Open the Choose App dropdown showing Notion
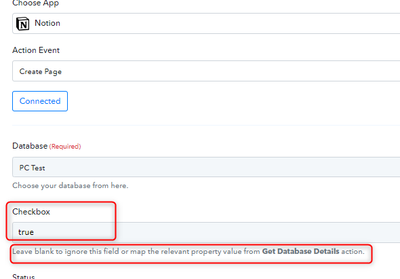 coord(206,24)
